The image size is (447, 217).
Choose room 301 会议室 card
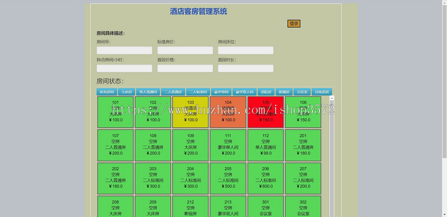pos(266,207)
